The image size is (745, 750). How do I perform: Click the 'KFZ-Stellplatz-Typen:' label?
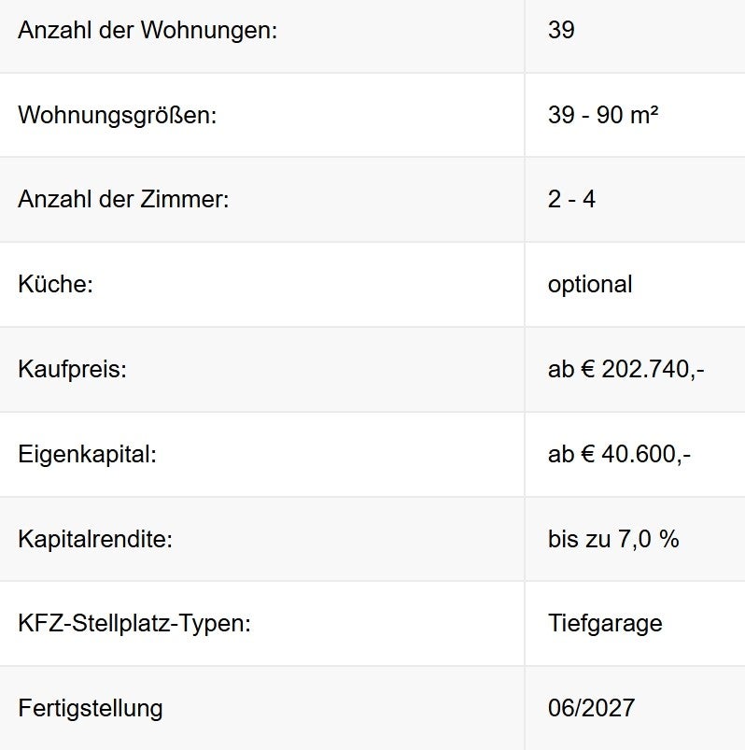(x=134, y=623)
